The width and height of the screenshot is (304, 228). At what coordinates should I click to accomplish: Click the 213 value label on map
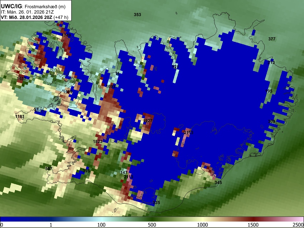pyautogui.click(x=271, y=63)
